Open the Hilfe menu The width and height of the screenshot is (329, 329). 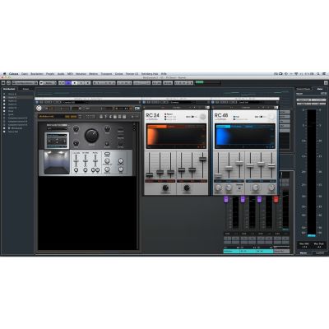tap(164, 74)
